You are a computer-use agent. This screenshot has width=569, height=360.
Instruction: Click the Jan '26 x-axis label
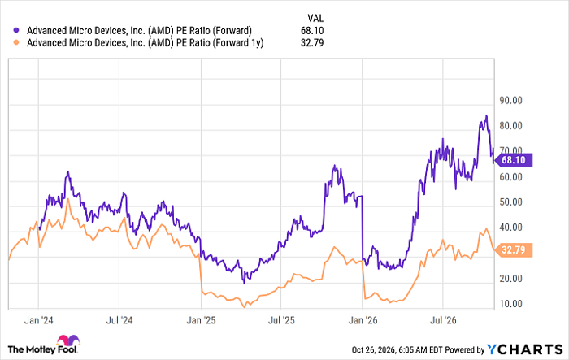[363, 320]
